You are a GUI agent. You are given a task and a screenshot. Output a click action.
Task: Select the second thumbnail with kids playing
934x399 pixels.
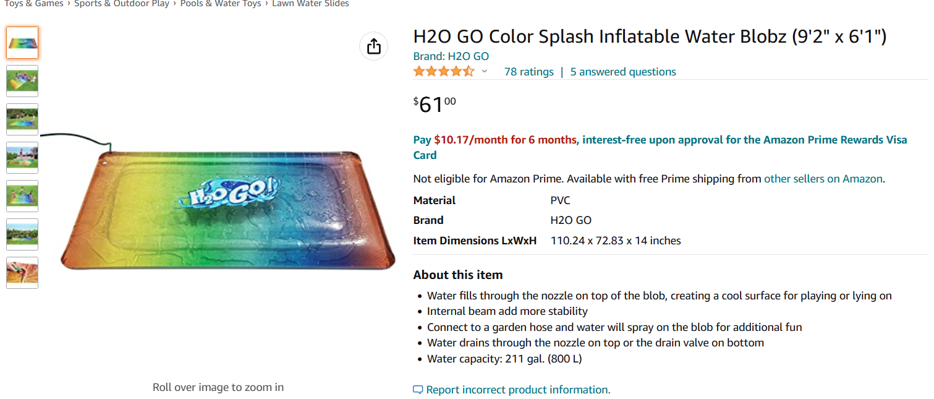(22, 81)
